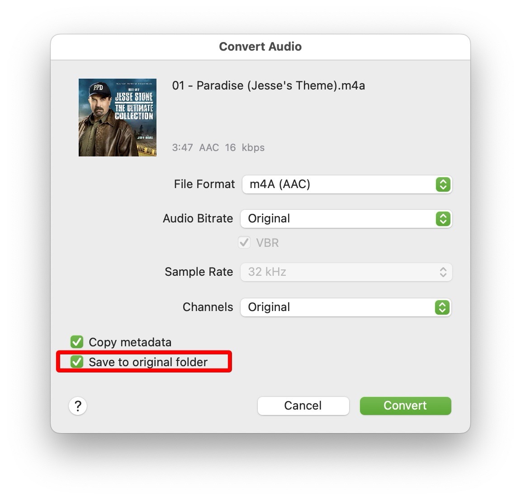Click the stepper arrows on Channels field

(x=442, y=307)
